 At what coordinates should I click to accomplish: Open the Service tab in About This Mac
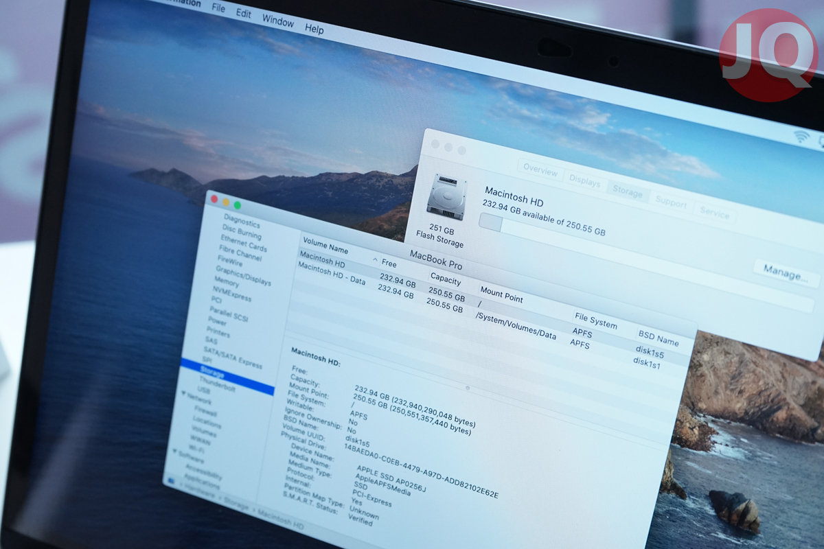coord(714,213)
